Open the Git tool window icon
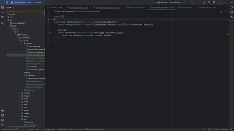This screenshot has width=234, height=131. pos(3,125)
